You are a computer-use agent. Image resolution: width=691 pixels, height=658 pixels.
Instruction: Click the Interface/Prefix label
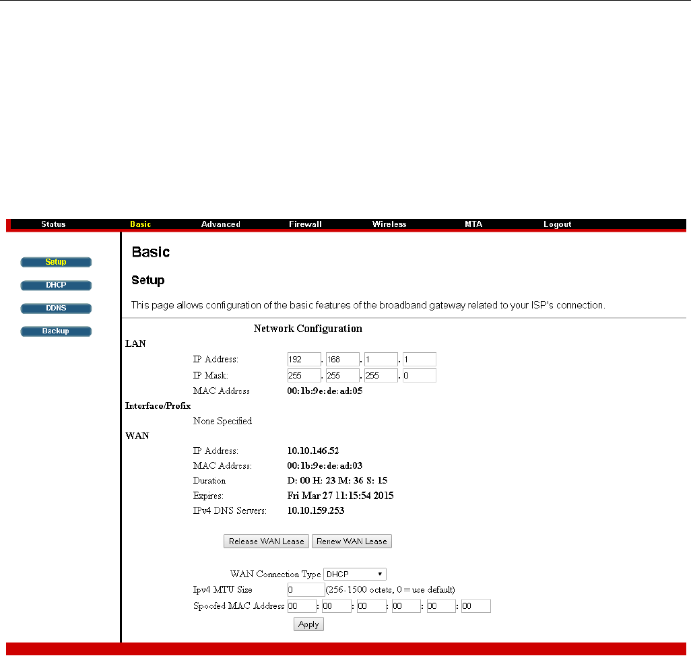[158, 406]
